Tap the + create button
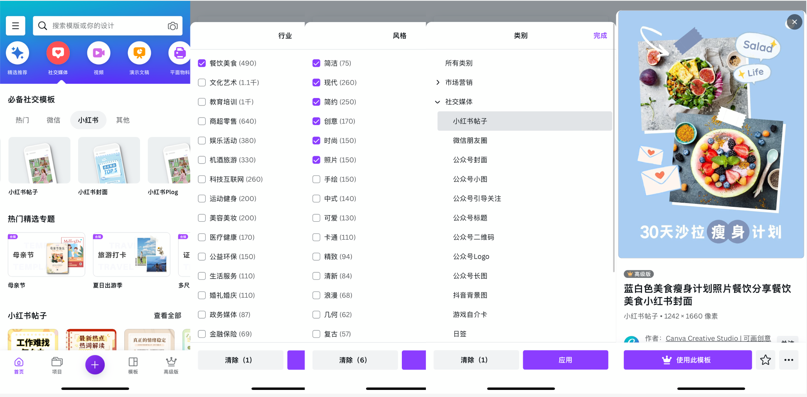This screenshot has height=397, width=807. pyautogui.click(x=95, y=365)
